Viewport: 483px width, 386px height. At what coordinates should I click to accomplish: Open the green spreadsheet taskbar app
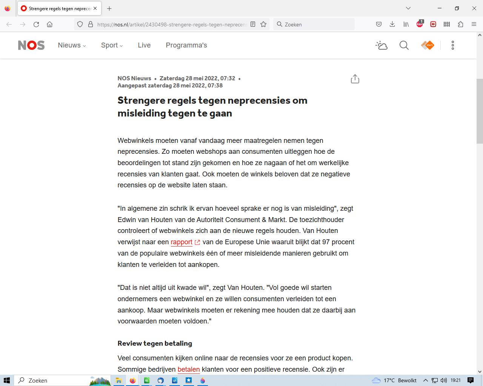[146, 380]
